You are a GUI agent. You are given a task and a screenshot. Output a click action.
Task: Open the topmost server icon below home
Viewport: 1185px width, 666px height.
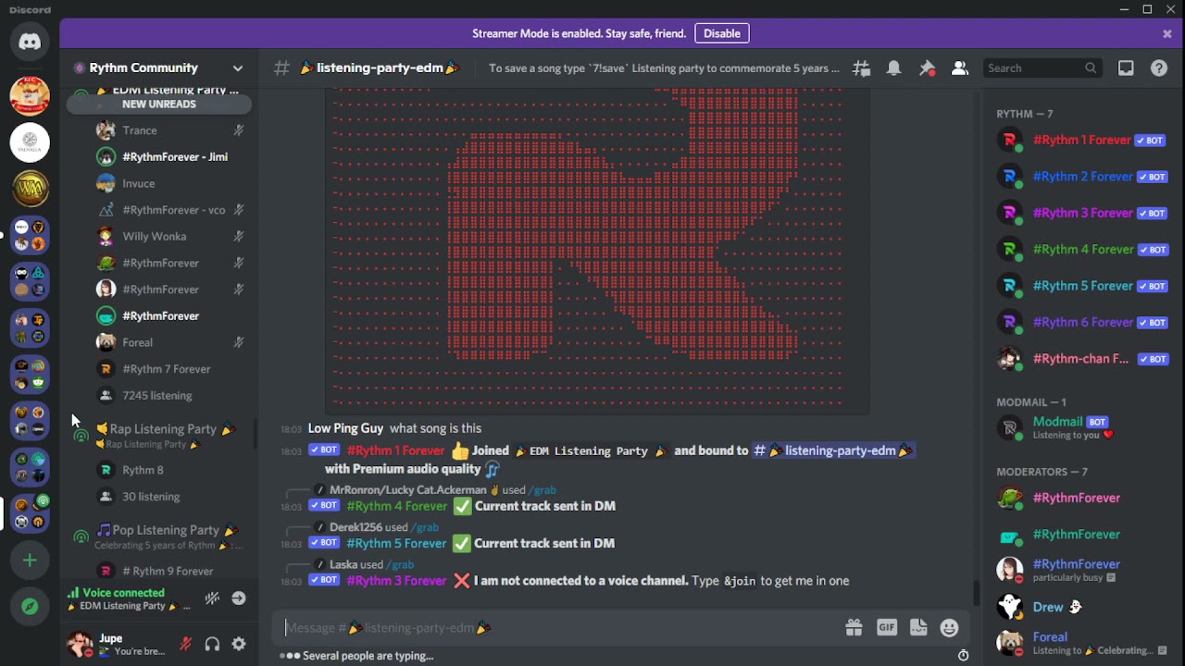(30, 95)
